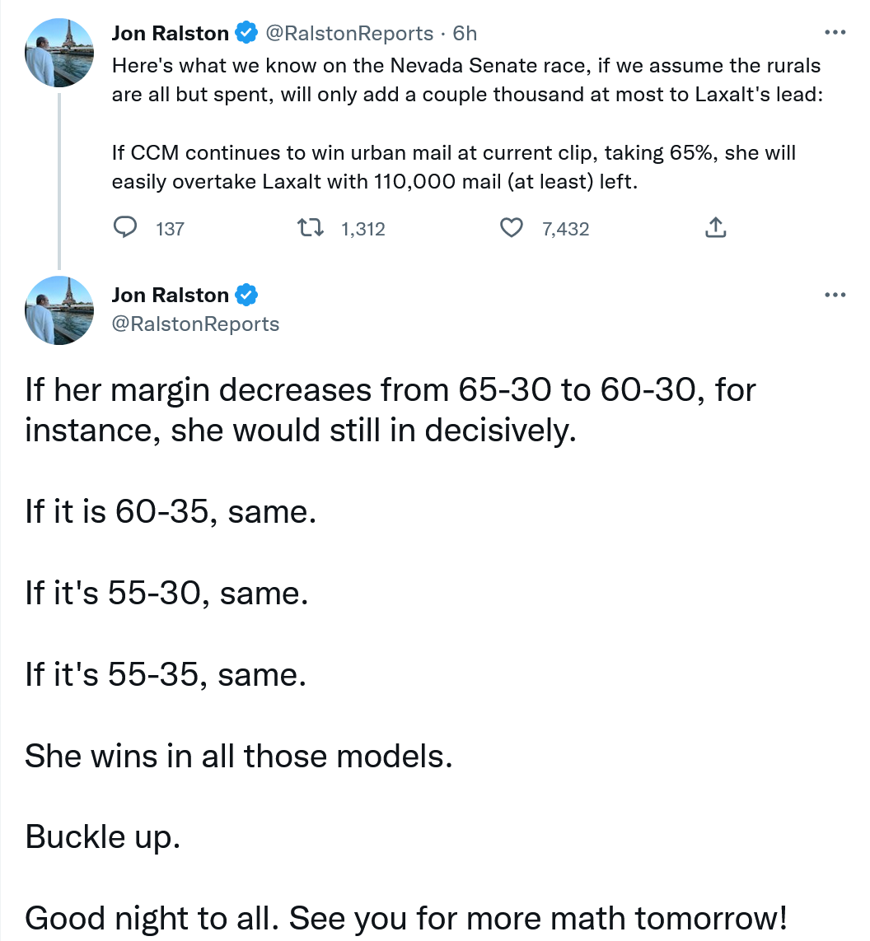The width and height of the screenshot is (870, 941).
Task: Click the verified badge on first tweet
Action: pos(246,32)
